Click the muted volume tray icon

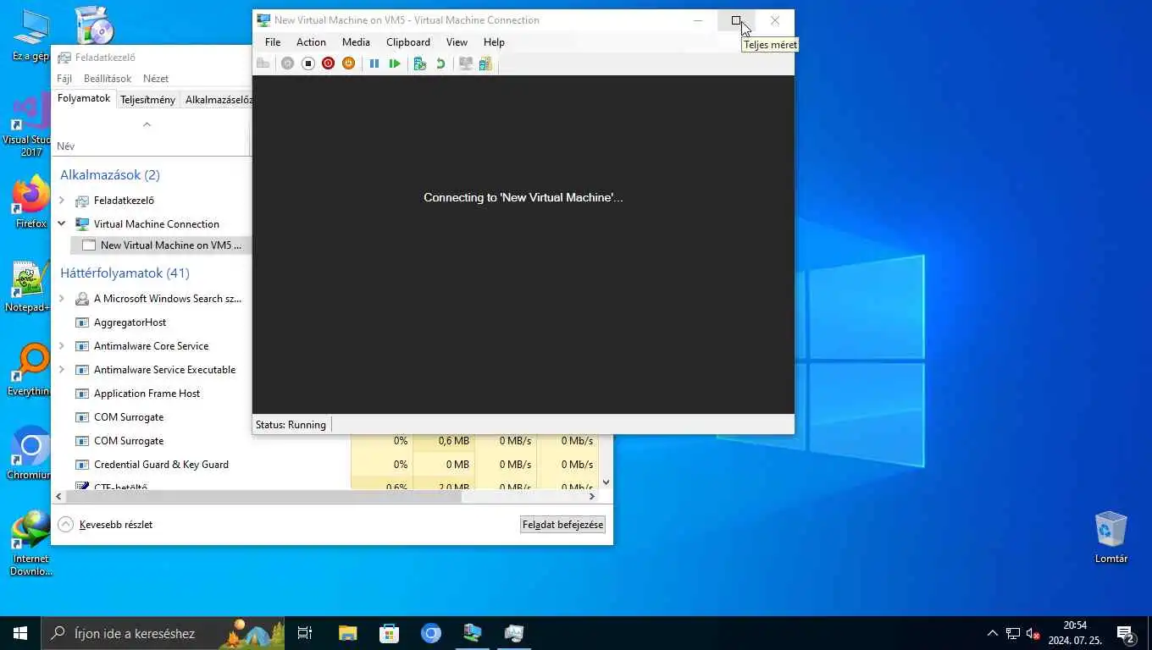click(1033, 633)
